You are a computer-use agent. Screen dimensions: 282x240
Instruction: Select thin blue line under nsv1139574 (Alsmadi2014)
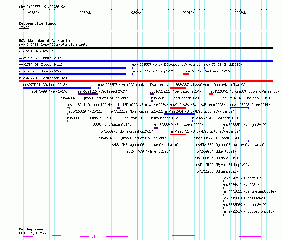pyautogui.click(x=221, y=141)
